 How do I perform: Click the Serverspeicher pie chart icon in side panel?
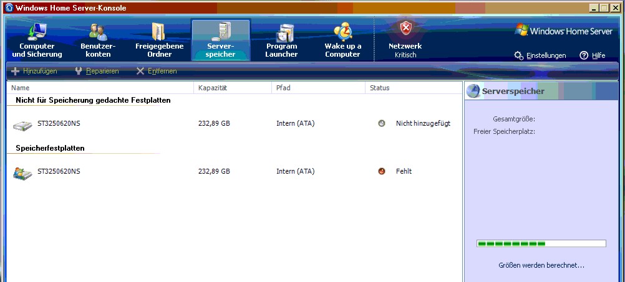coord(473,91)
